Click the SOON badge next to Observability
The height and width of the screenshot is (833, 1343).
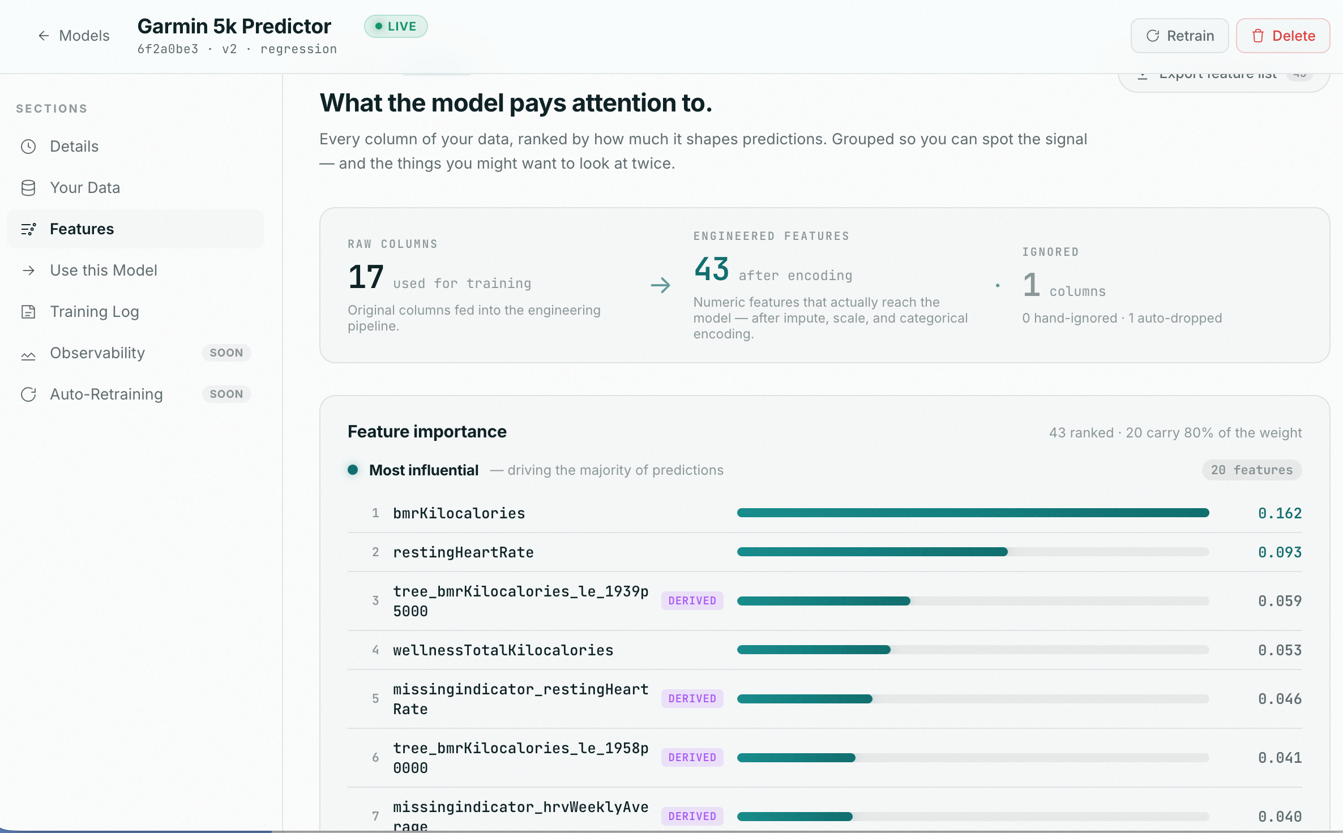point(226,353)
